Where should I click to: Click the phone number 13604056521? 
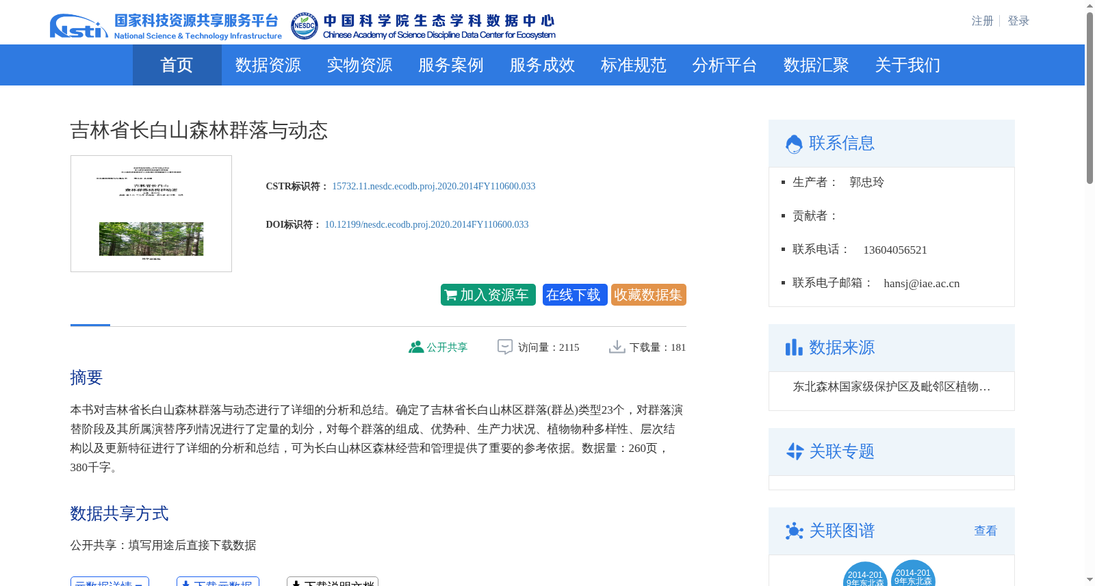[895, 250]
